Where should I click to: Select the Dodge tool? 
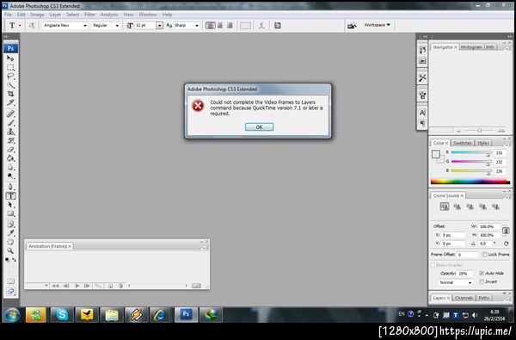coord(10,176)
